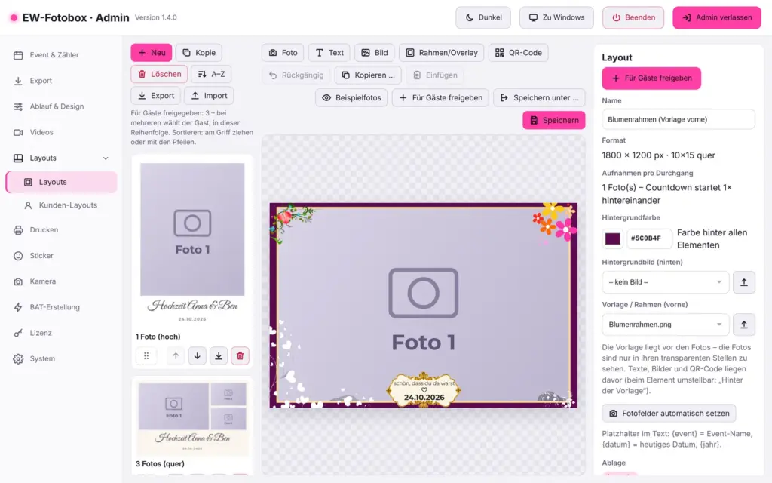
Task: Click the Sticker smiley icon
Action: pos(18,256)
